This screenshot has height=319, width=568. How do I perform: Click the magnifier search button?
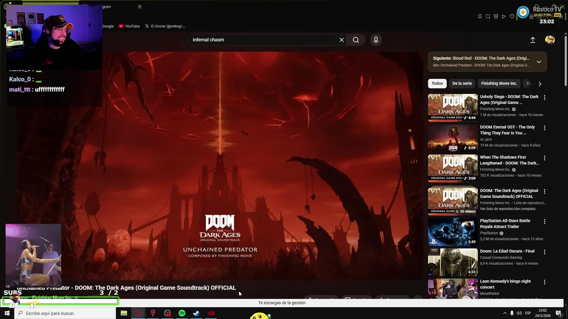pos(356,40)
